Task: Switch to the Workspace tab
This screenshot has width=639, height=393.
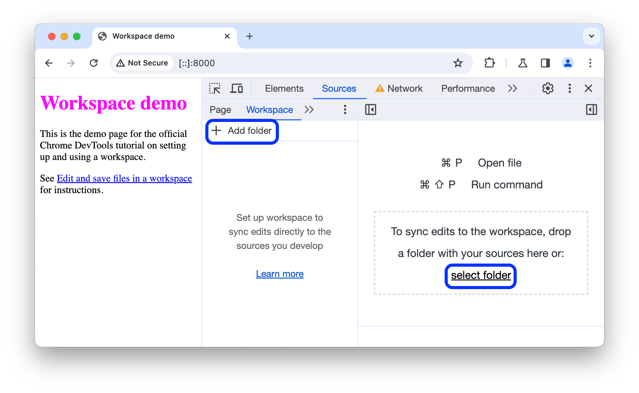Action: coord(269,109)
